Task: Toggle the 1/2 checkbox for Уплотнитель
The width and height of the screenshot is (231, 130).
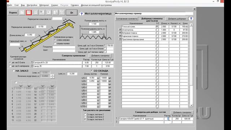Action: coord(157,30)
